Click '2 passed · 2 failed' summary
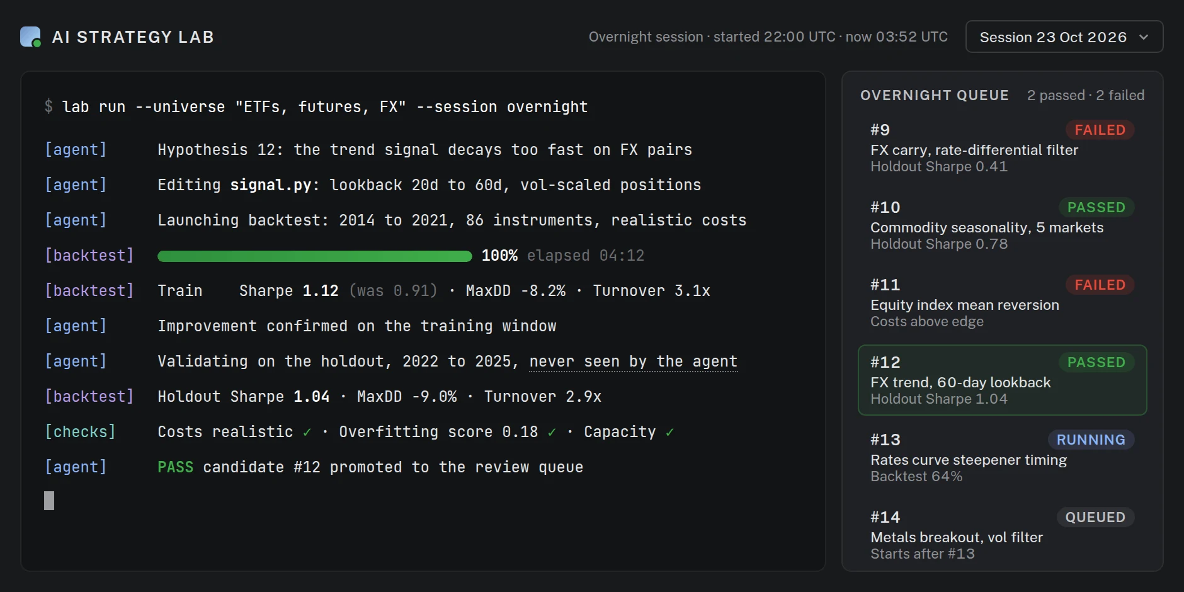This screenshot has height=592, width=1184. [1086, 95]
